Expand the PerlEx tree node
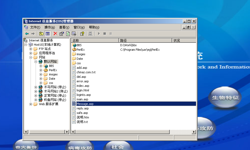250x150 pixels. (x=41, y=70)
